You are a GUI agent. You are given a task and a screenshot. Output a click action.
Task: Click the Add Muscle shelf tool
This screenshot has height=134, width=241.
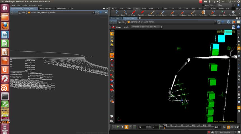pos(192,13)
